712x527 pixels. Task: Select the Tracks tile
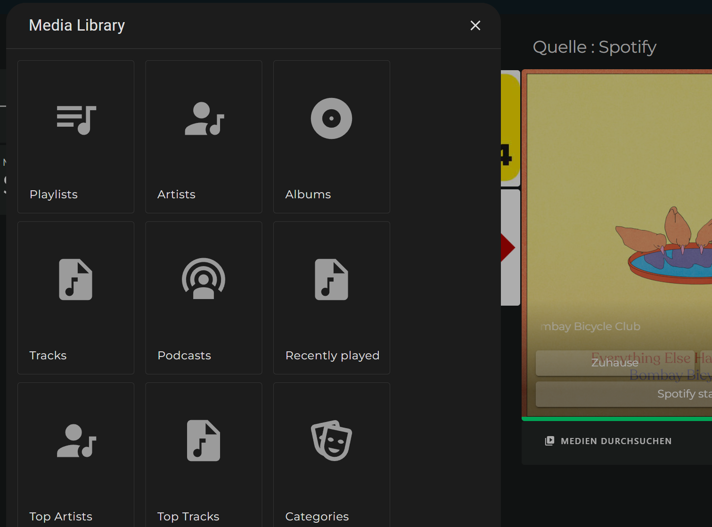coord(75,298)
